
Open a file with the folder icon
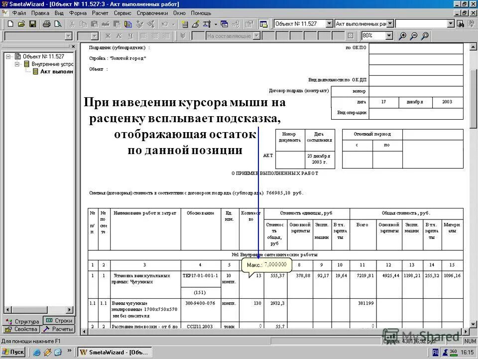[21, 24]
